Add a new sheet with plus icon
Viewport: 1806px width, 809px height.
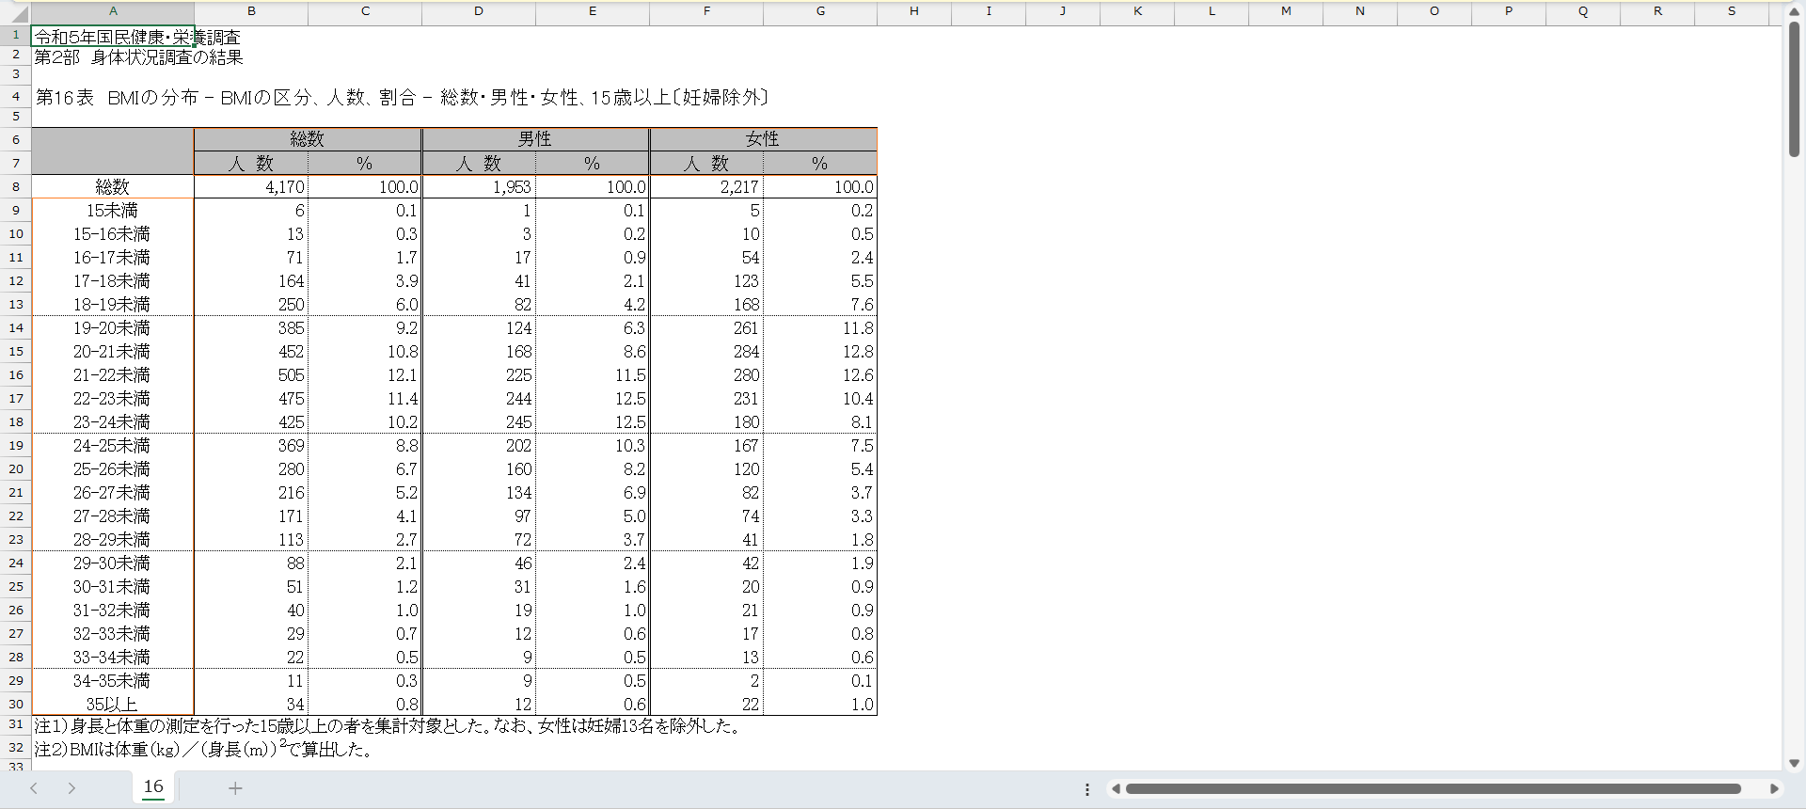[x=235, y=788]
